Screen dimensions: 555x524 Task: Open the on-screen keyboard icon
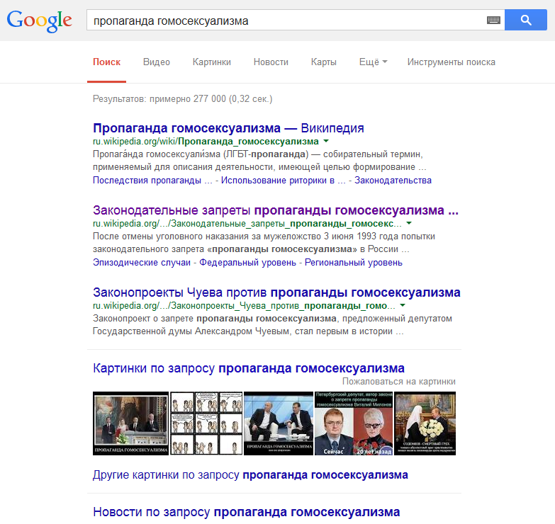click(x=493, y=20)
